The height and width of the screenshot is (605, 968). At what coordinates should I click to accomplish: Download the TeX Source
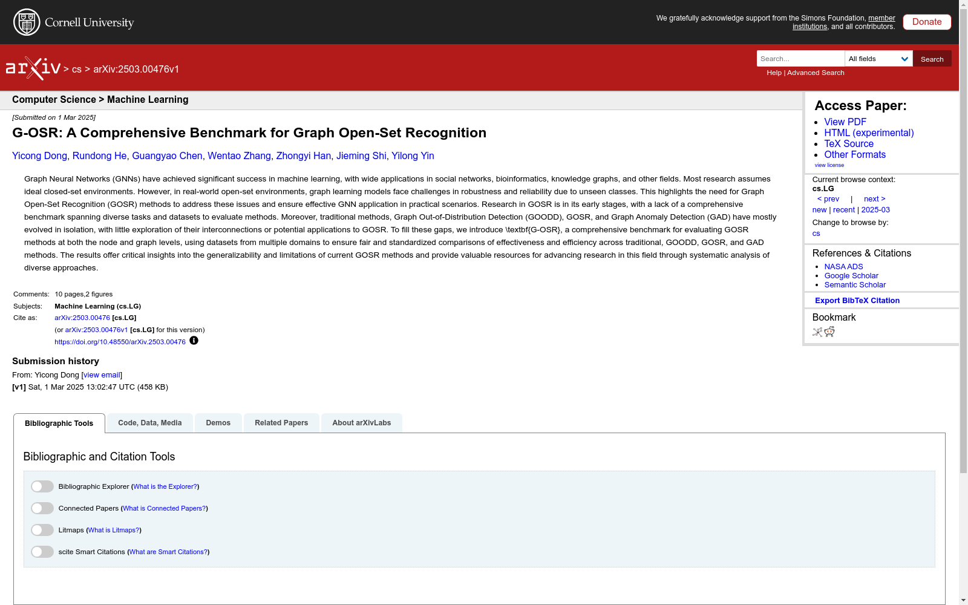point(848,143)
